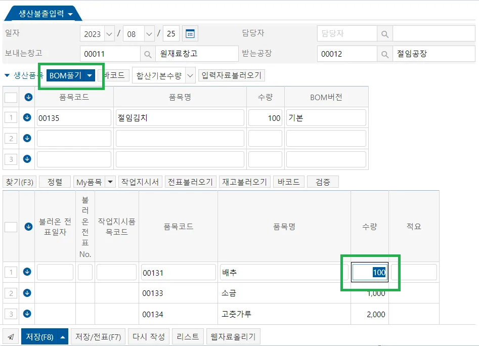Viewport: 479px width, 346px height.
Task: Open the year 2023 dropdown
Action: (x=109, y=34)
